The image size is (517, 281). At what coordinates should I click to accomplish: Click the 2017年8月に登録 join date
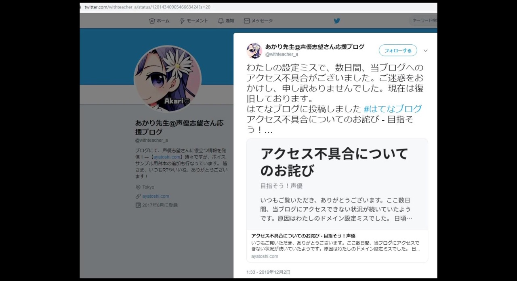point(160,205)
